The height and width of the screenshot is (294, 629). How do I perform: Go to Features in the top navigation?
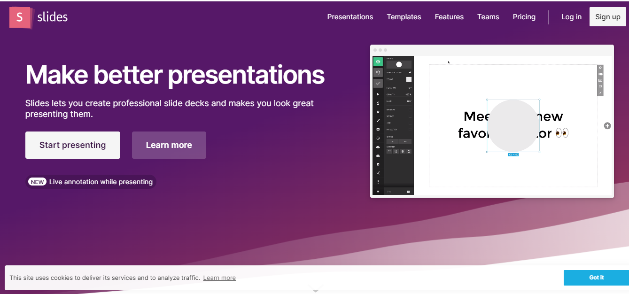pyautogui.click(x=449, y=17)
